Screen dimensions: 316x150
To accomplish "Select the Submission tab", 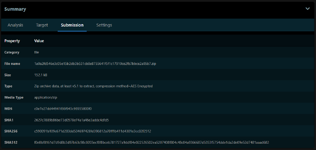I will click(x=72, y=25).
